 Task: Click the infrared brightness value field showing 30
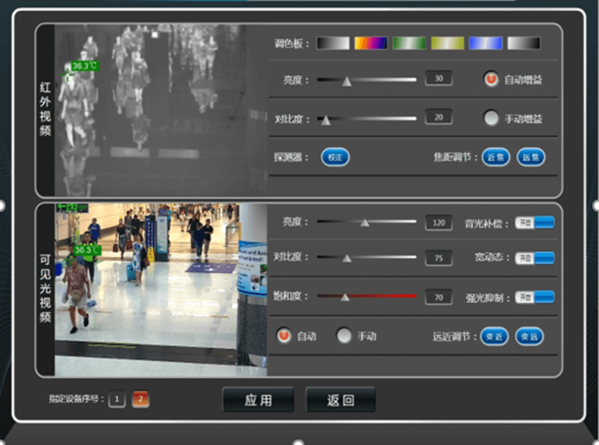438,78
